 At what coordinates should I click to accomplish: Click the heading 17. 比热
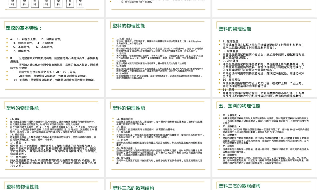(121, 127)
